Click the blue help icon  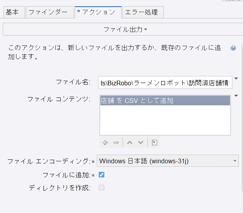(233, 48)
